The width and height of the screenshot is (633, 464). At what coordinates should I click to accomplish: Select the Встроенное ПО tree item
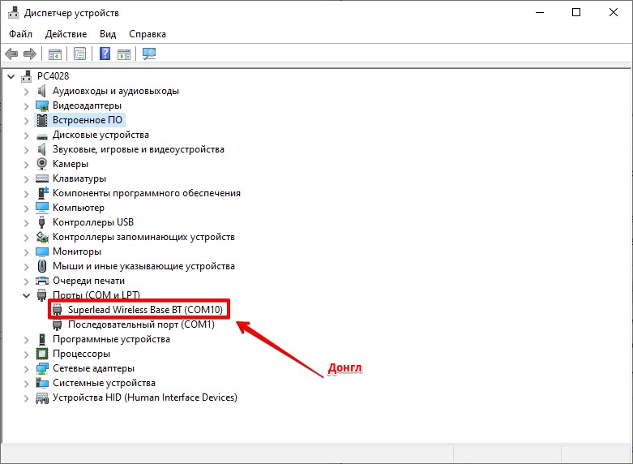pos(88,120)
